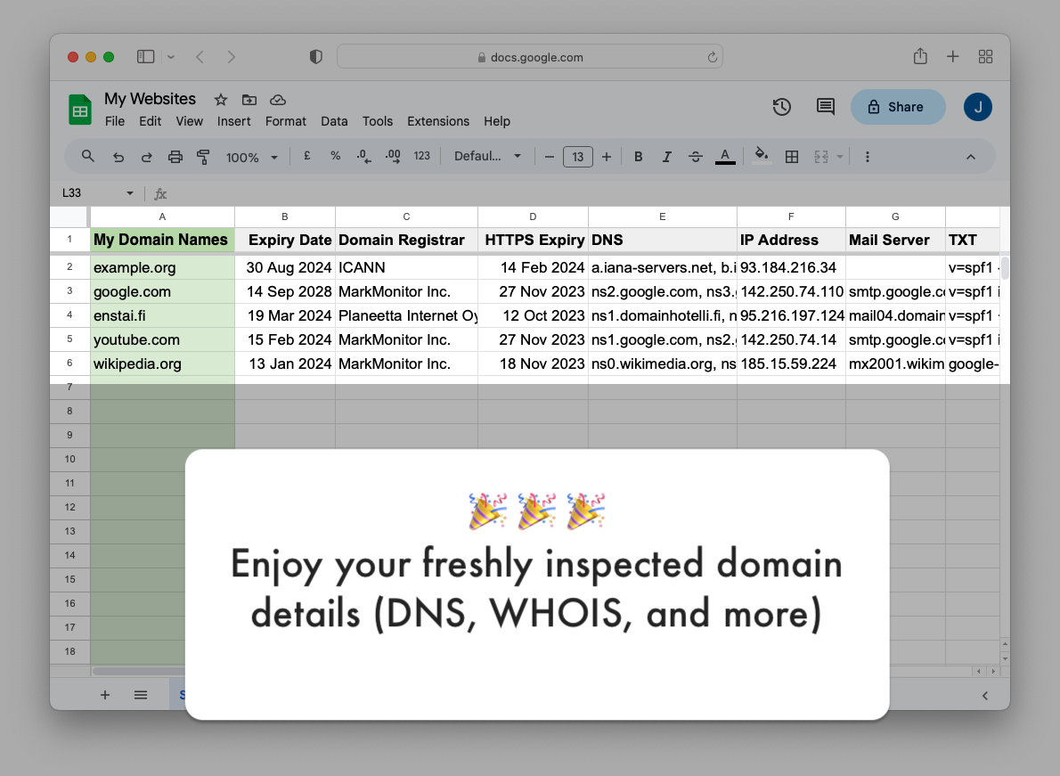Open the J account avatar

pos(977,107)
